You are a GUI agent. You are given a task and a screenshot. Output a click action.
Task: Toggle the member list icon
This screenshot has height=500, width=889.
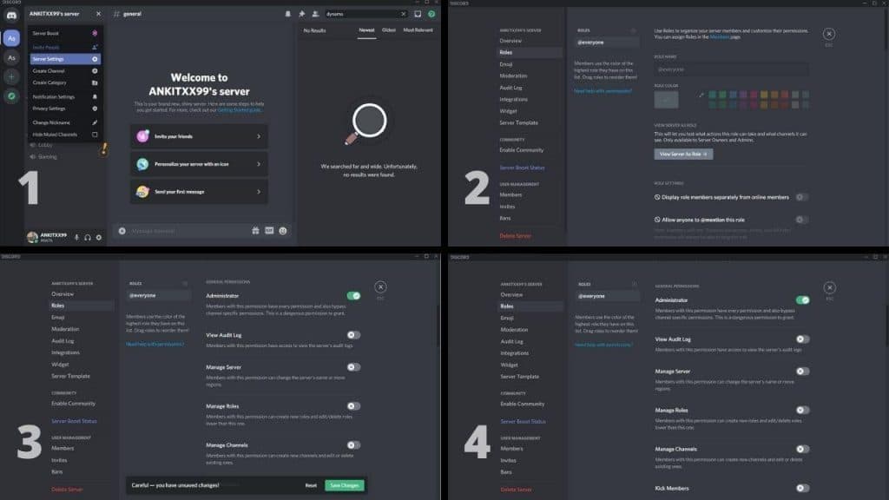pyautogui.click(x=317, y=14)
